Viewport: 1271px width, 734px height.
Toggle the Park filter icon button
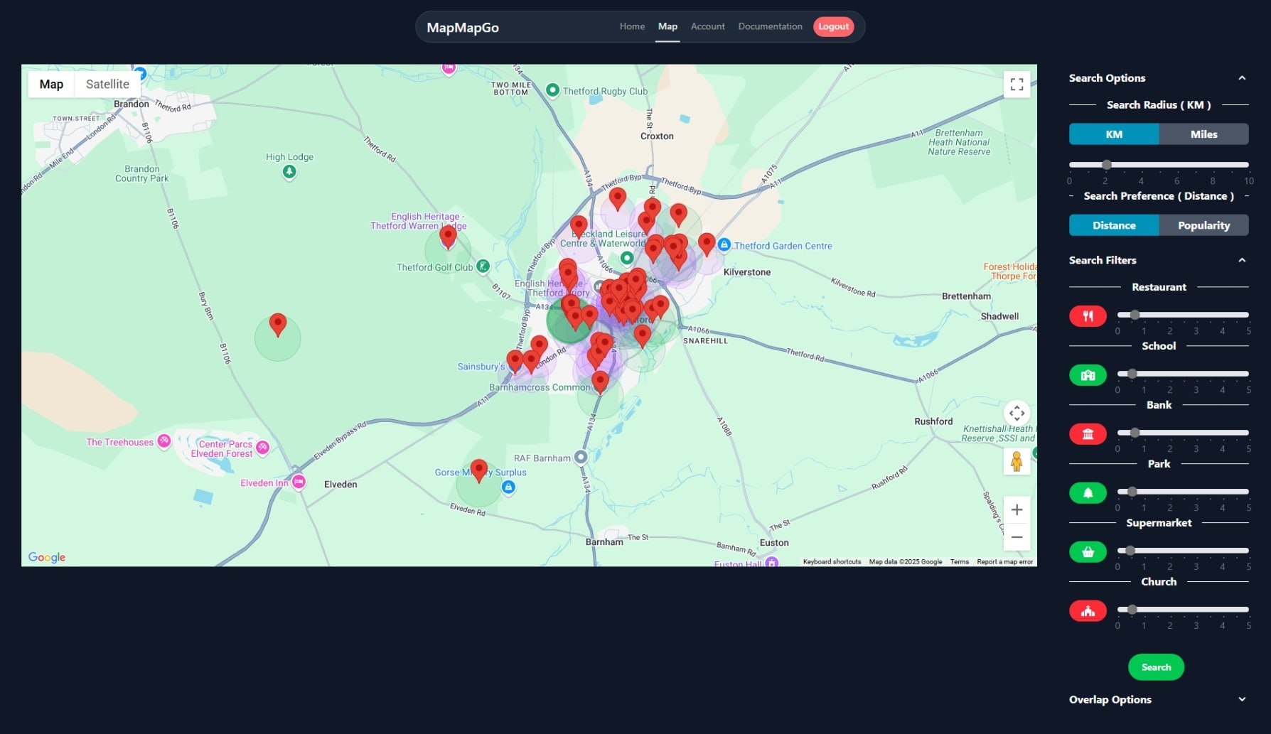pyautogui.click(x=1088, y=493)
